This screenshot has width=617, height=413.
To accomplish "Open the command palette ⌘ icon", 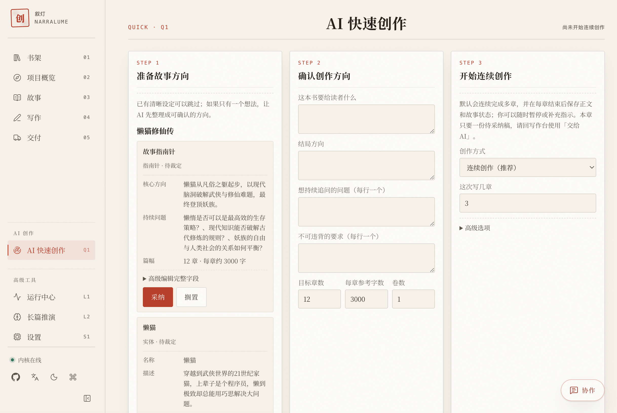I will click(x=73, y=377).
